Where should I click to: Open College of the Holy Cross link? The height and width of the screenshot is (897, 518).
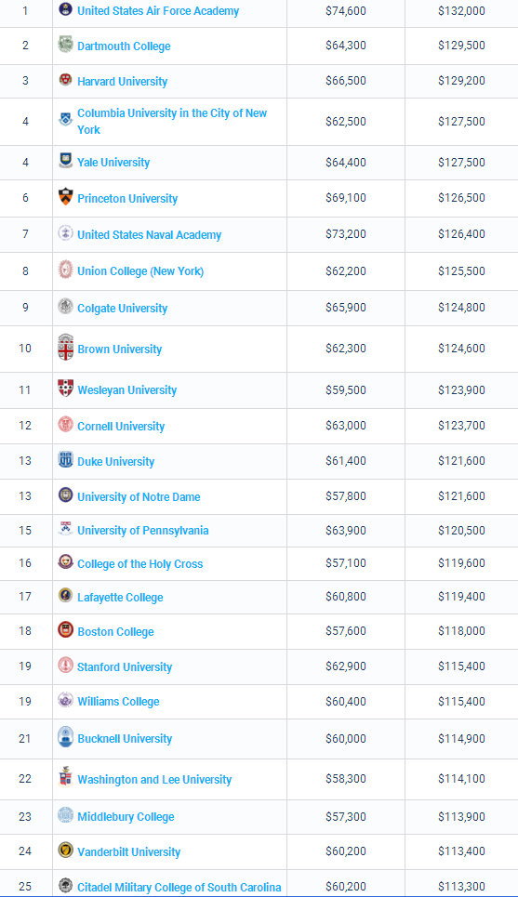[140, 564]
